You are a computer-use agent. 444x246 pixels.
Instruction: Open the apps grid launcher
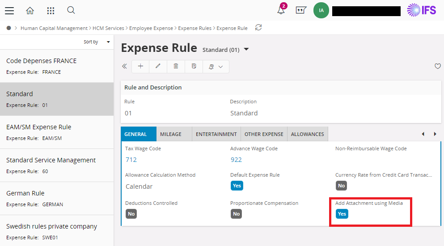[x=51, y=10]
